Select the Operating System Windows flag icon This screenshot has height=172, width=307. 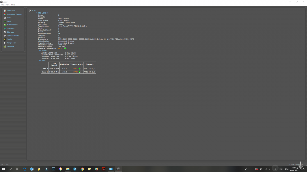click(5, 14)
